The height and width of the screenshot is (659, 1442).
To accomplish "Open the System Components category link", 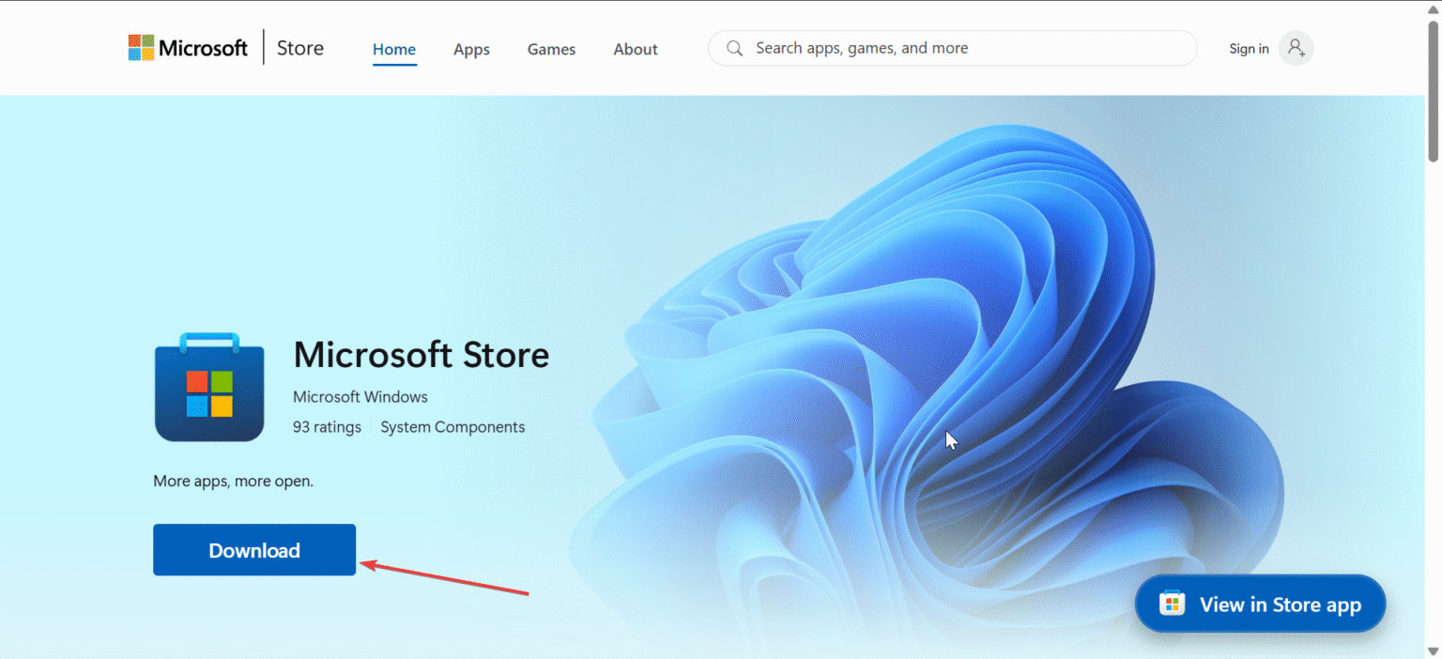I will [453, 427].
